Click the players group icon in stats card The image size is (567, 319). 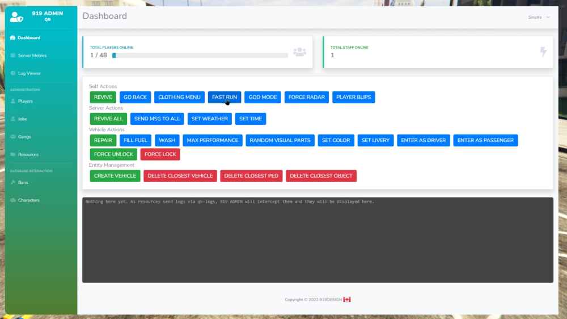[299, 52]
